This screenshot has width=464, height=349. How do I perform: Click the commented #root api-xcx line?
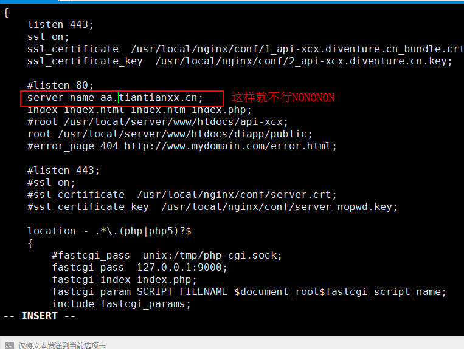pos(158,122)
